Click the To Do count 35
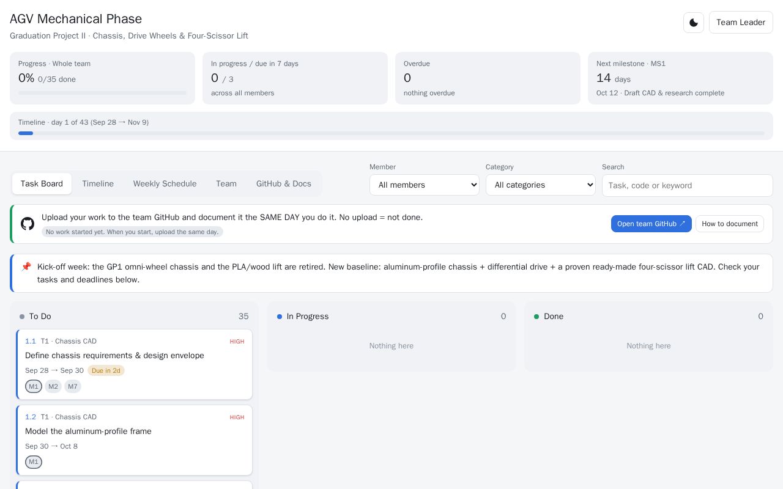Screen dimensions: 783x489 pos(243,316)
